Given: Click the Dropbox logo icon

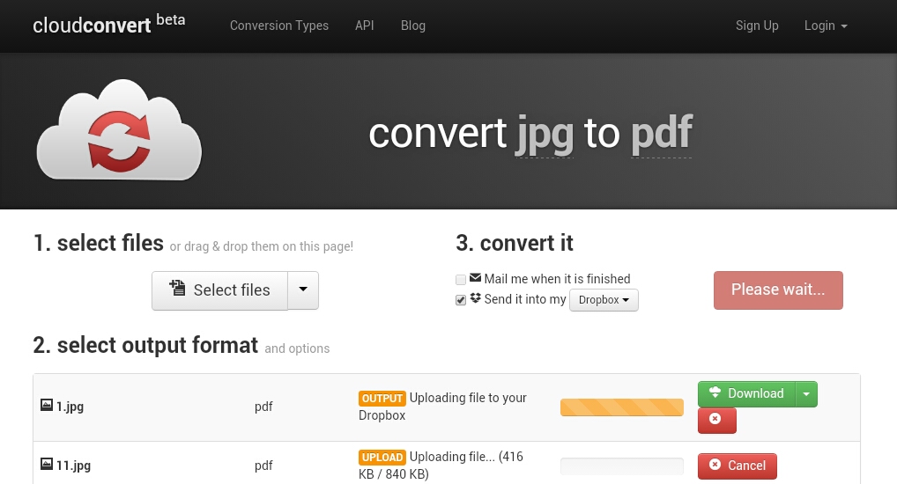Looking at the screenshot, I should coord(476,298).
